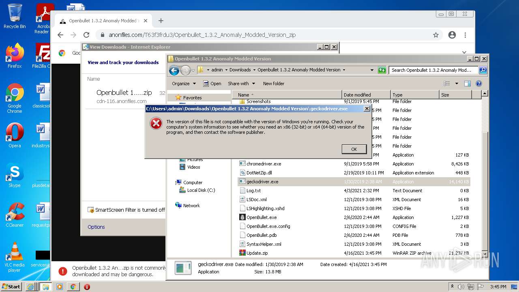Open the Start menu

(x=11, y=286)
